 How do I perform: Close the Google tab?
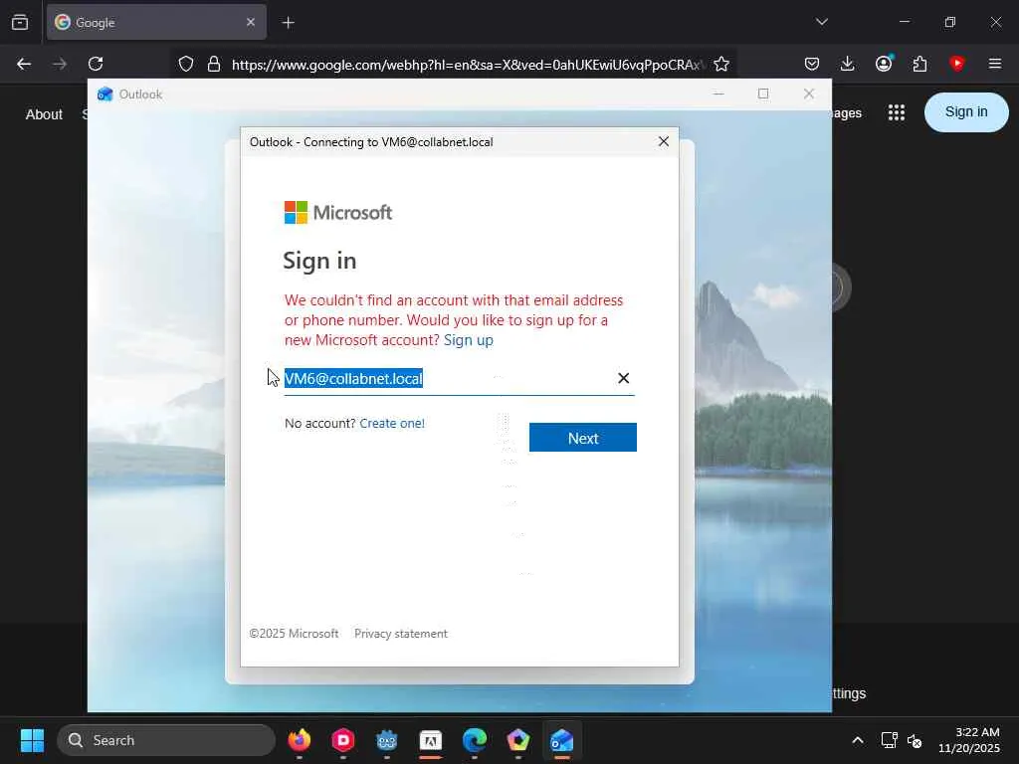pos(250,22)
